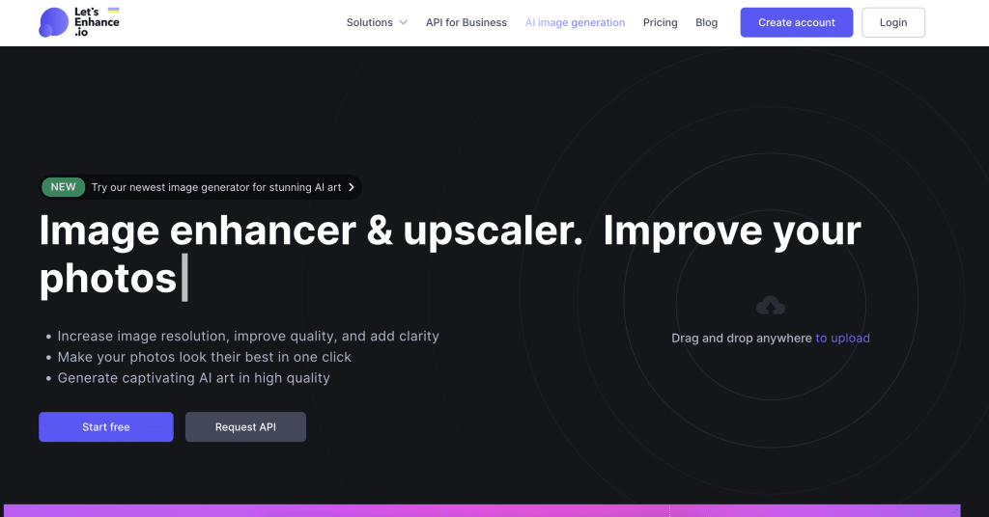Click the green NEW badge
Image resolution: width=989 pixels, height=517 pixels.
tap(64, 187)
